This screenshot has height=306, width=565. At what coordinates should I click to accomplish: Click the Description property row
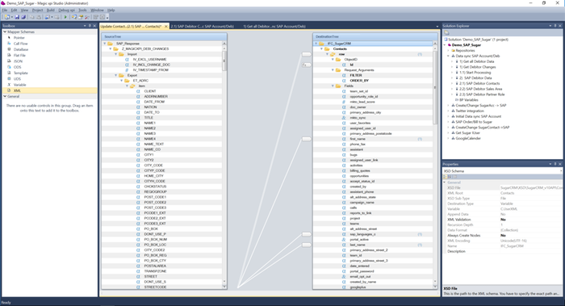pyautogui.click(x=502, y=251)
